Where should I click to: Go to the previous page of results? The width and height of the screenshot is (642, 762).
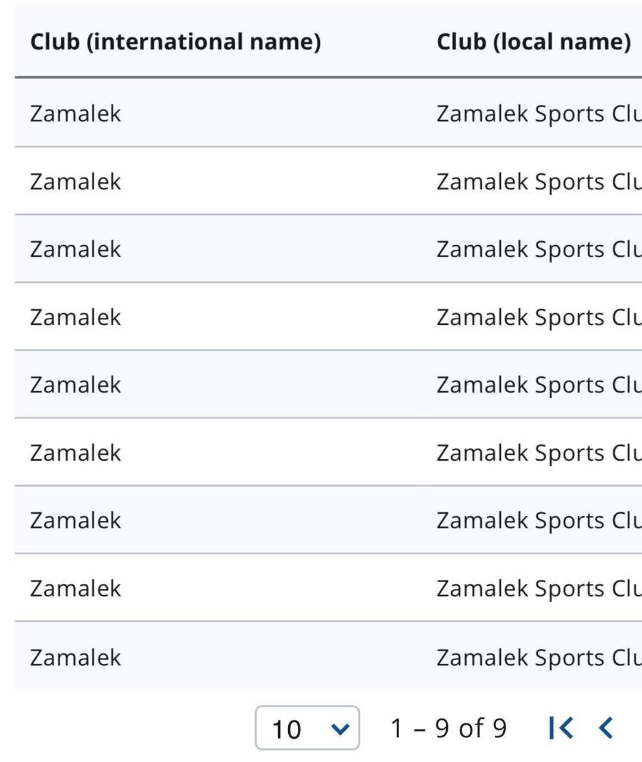coord(606,727)
